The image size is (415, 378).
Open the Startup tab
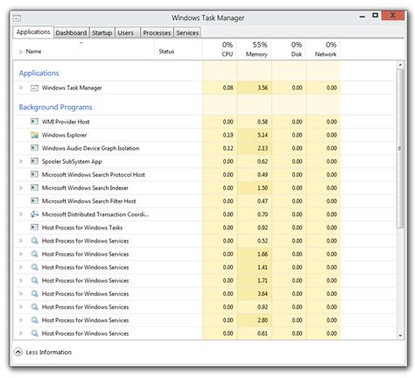102,32
